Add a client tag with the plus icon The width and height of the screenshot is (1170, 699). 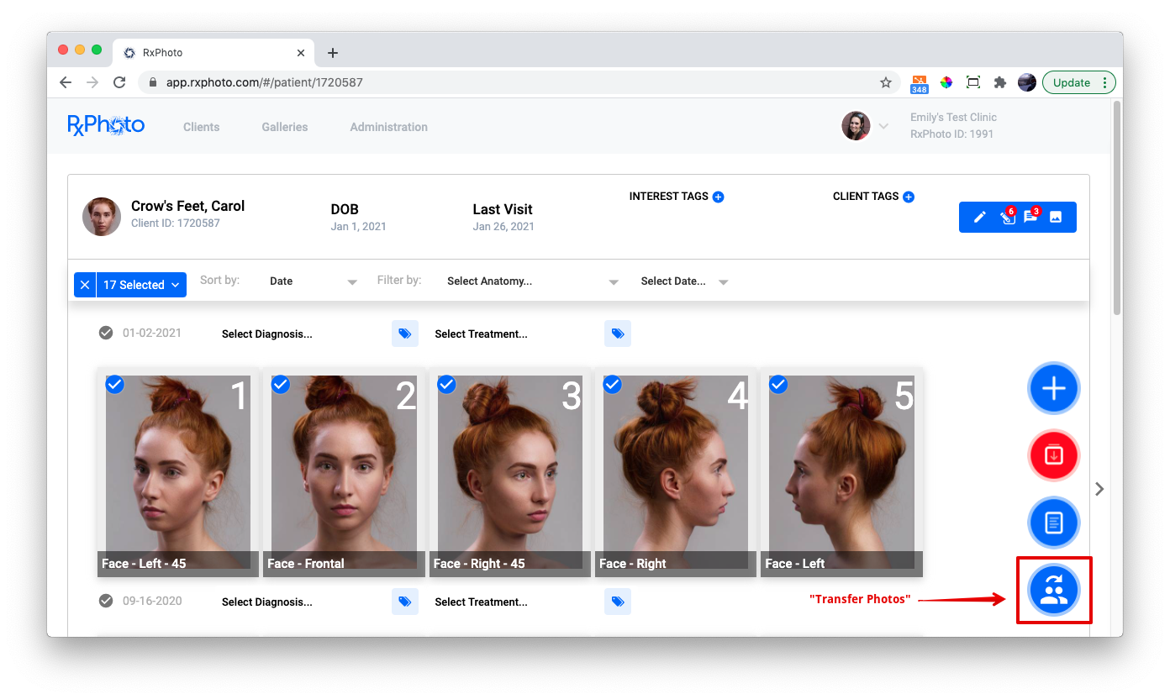[908, 197]
